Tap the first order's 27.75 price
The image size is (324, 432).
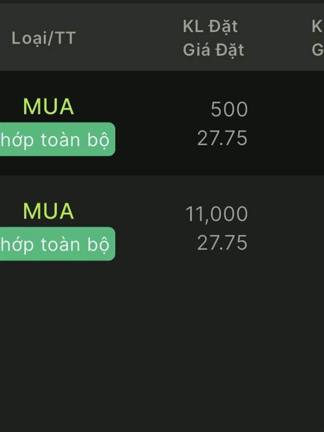(x=222, y=138)
